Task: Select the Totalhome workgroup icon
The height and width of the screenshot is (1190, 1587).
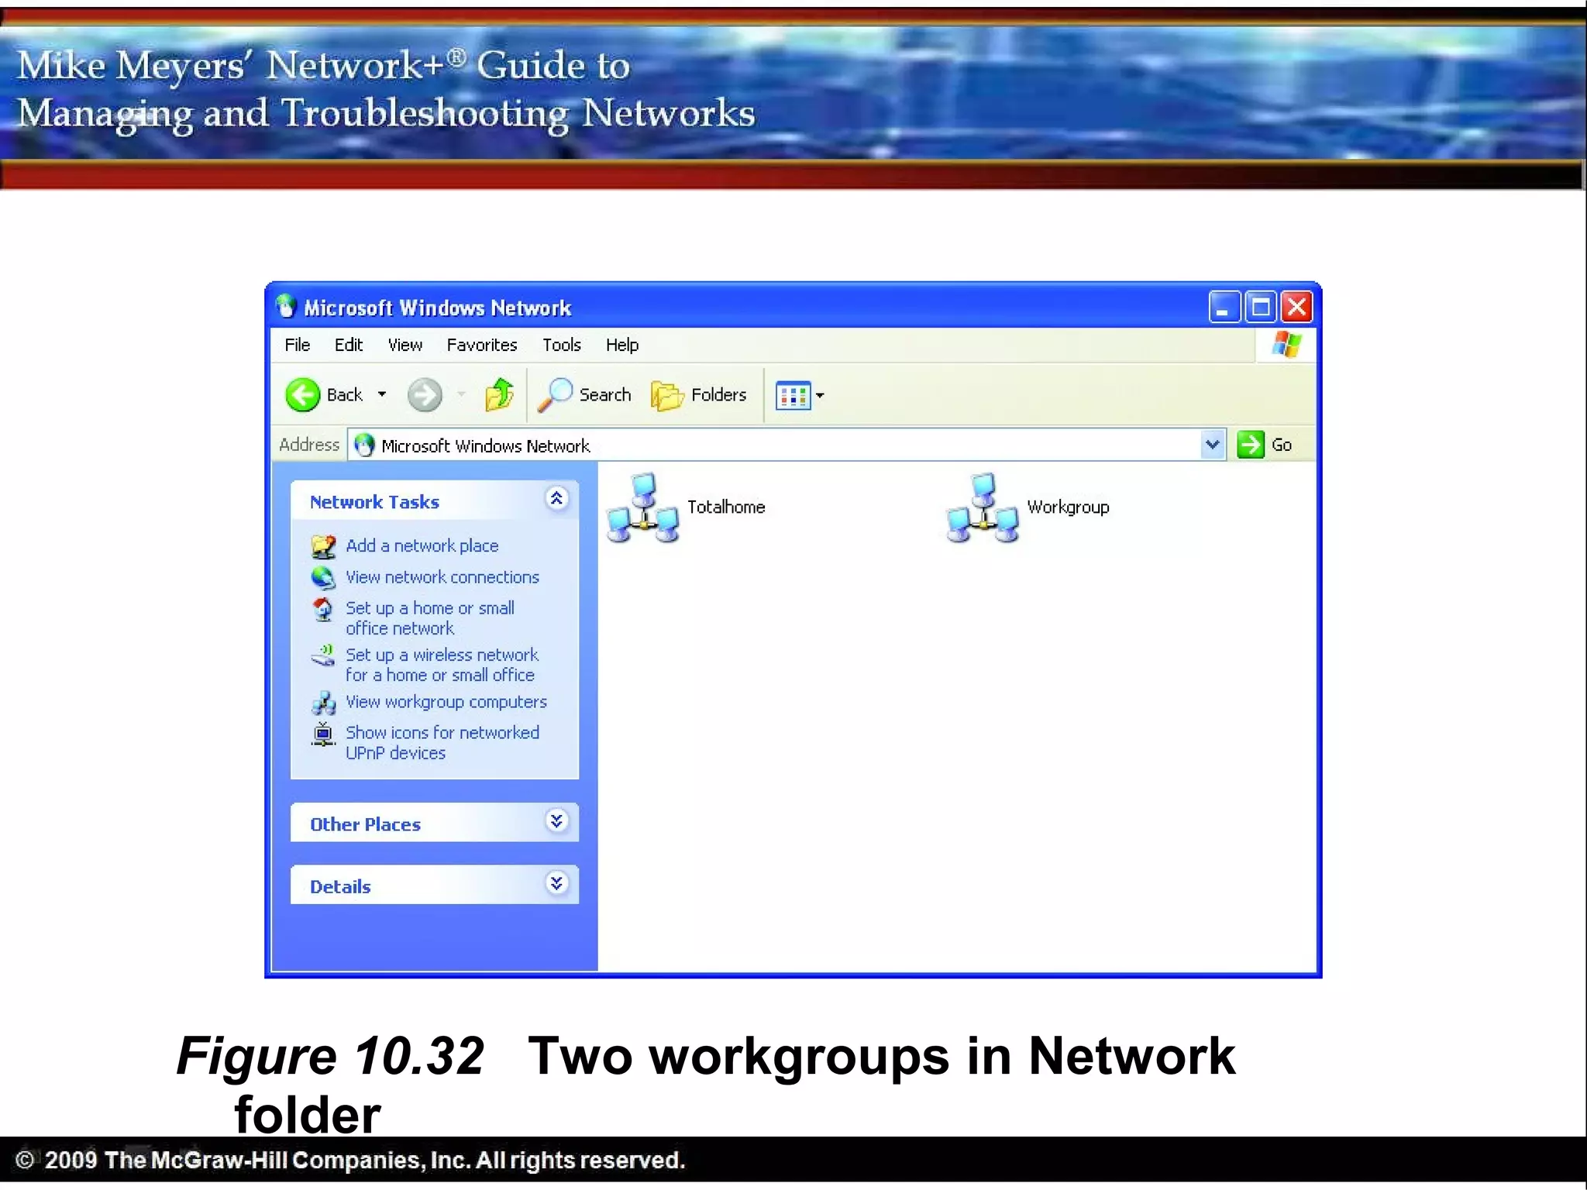Action: point(643,508)
